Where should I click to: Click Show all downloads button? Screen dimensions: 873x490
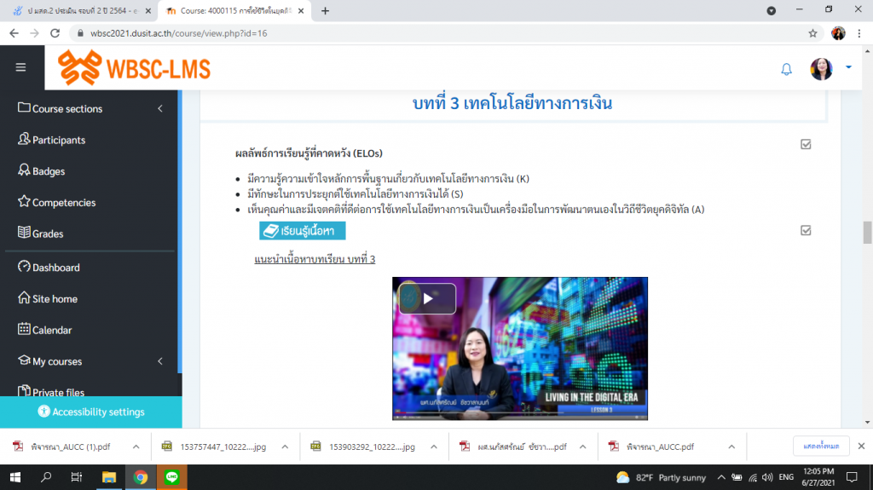click(x=821, y=446)
